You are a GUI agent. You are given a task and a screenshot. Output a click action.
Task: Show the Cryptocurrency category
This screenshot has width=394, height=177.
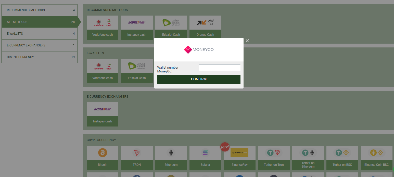pos(40,57)
